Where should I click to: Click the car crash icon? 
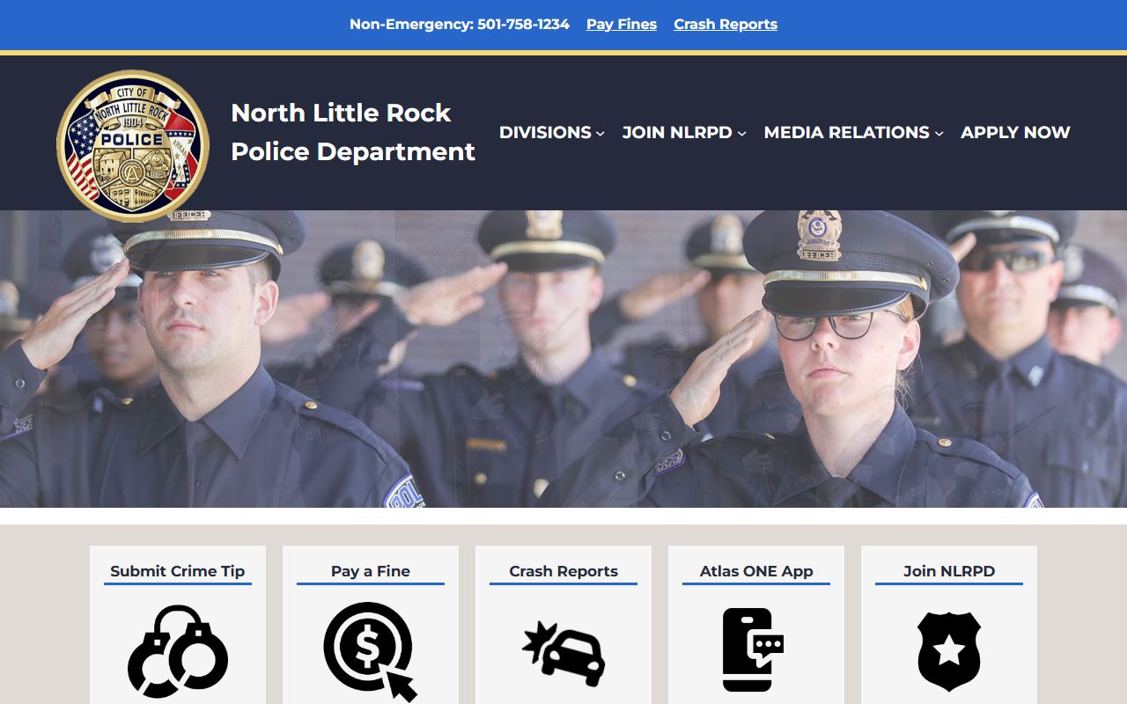coord(563,653)
